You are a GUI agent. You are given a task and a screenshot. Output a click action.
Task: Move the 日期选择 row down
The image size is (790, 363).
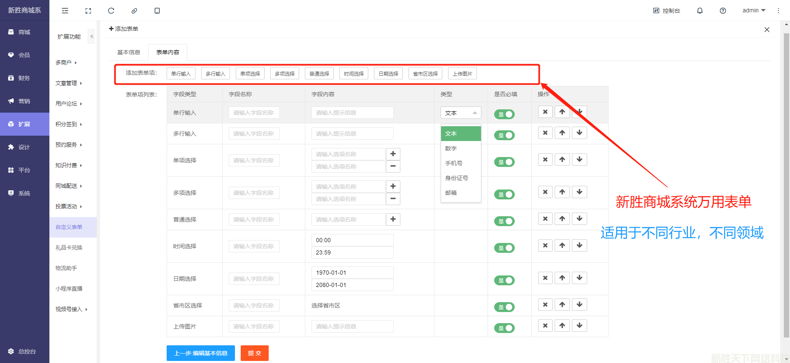pos(579,278)
